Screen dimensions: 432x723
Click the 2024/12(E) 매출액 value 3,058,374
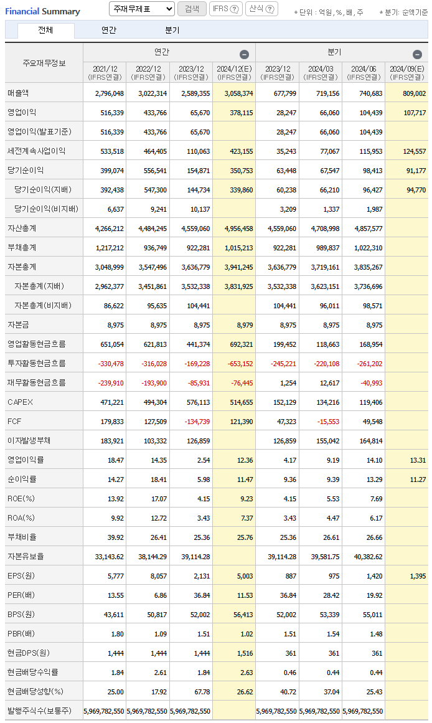[x=239, y=93]
